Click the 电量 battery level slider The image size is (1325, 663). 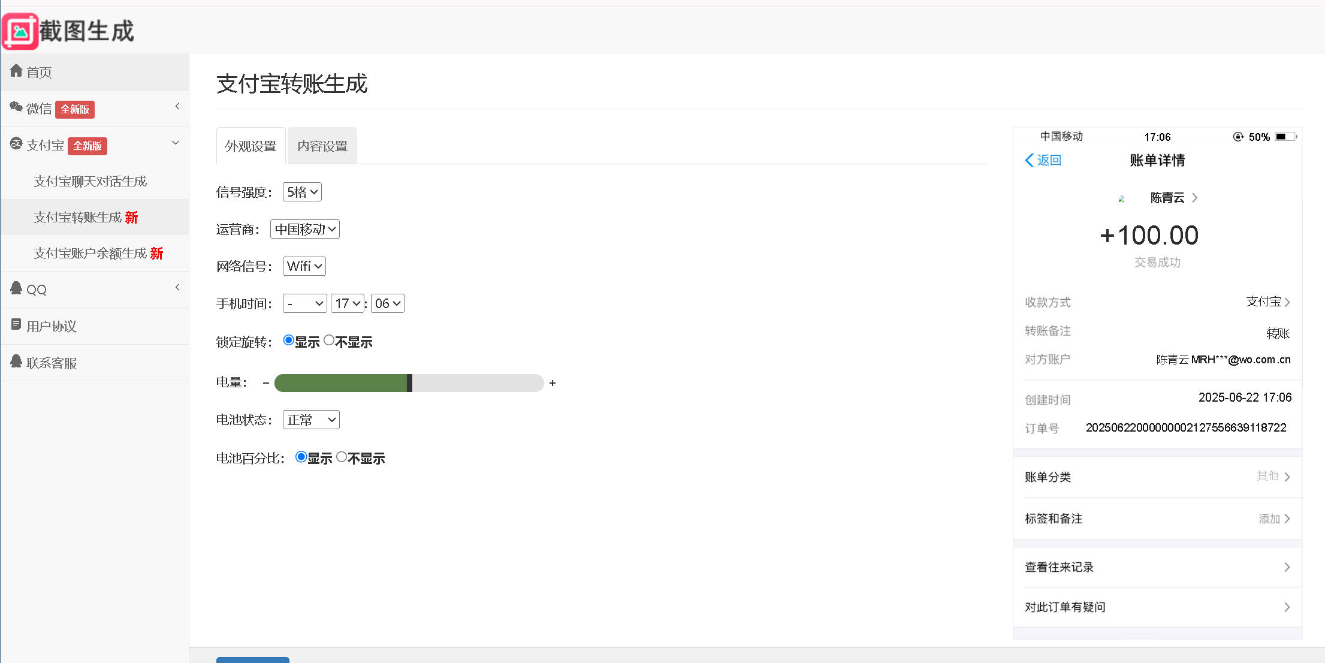[x=409, y=383]
